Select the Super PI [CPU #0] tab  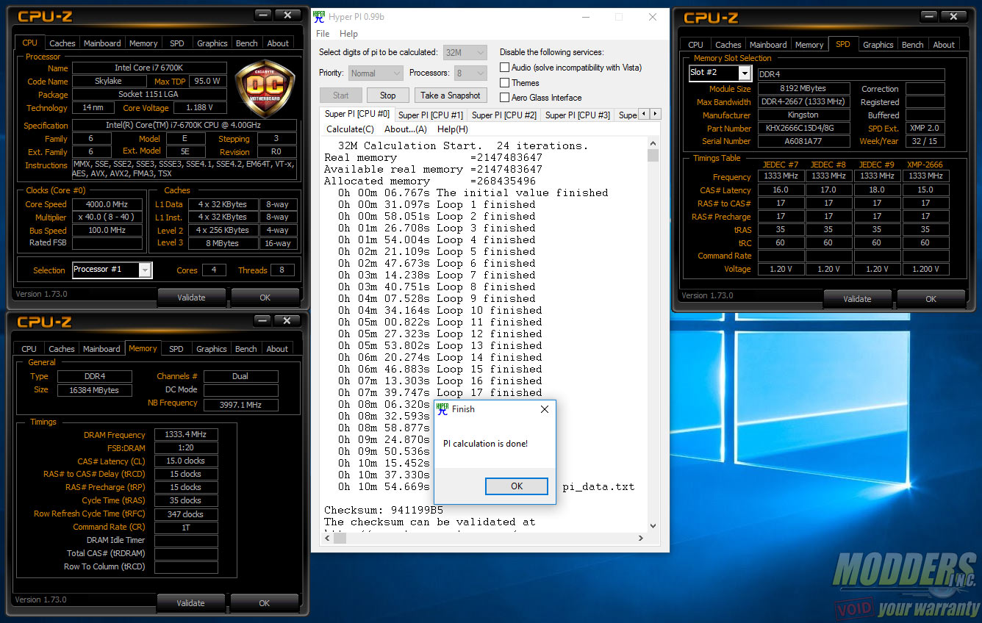coord(357,114)
